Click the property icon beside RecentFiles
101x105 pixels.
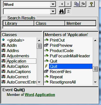pyautogui.click(x=46, y=71)
